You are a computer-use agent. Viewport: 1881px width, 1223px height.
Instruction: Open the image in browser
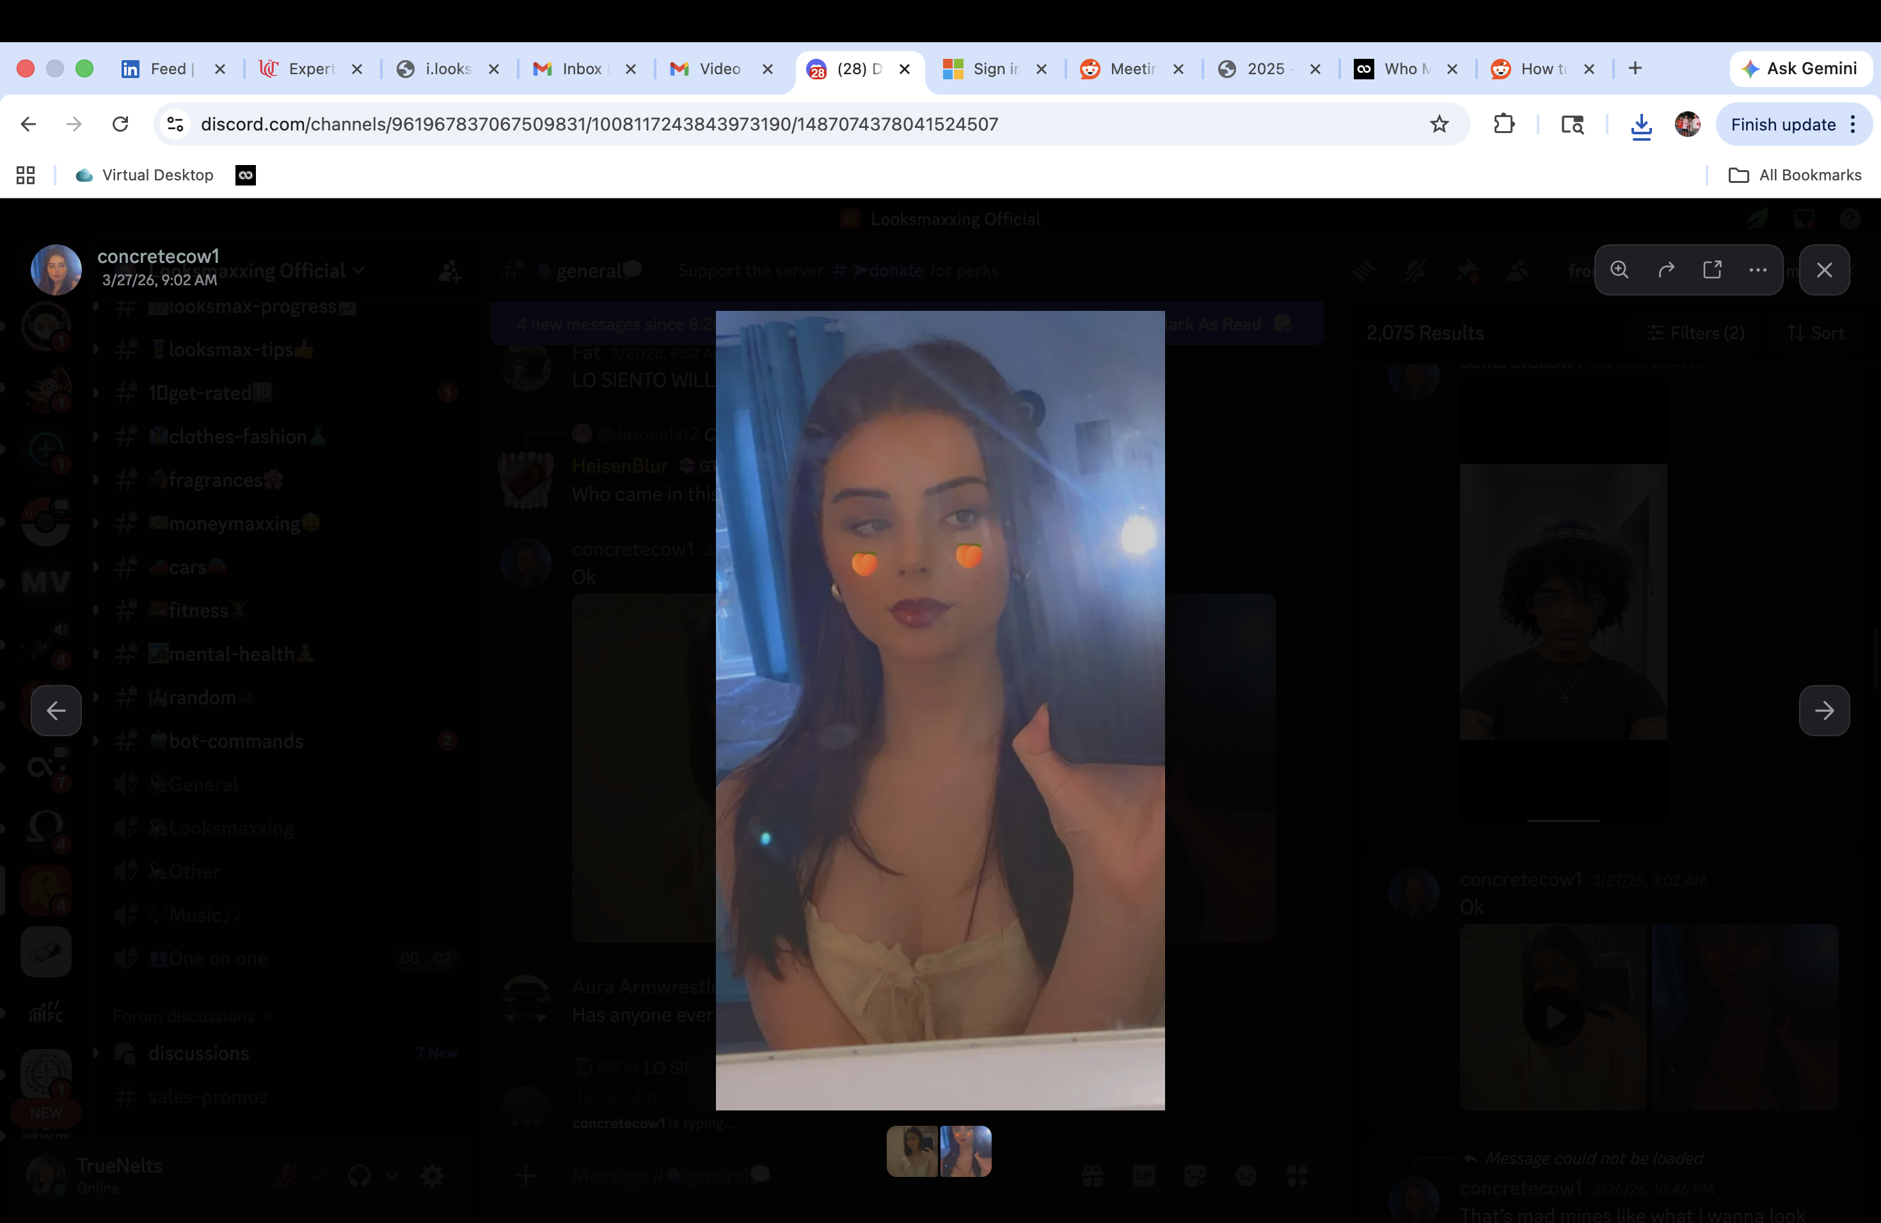coord(1713,269)
